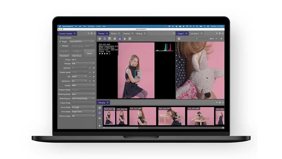Select SSP_002 thumbnail in Filmstrip
Viewport: 282px width, 159px height.
pyautogui.click(x=122, y=116)
